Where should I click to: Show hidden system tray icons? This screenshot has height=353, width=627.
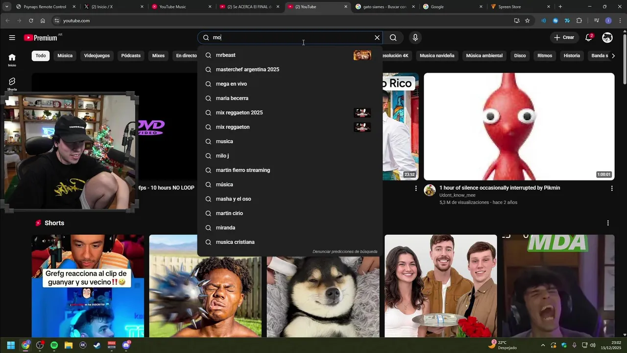pyautogui.click(x=543, y=345)
